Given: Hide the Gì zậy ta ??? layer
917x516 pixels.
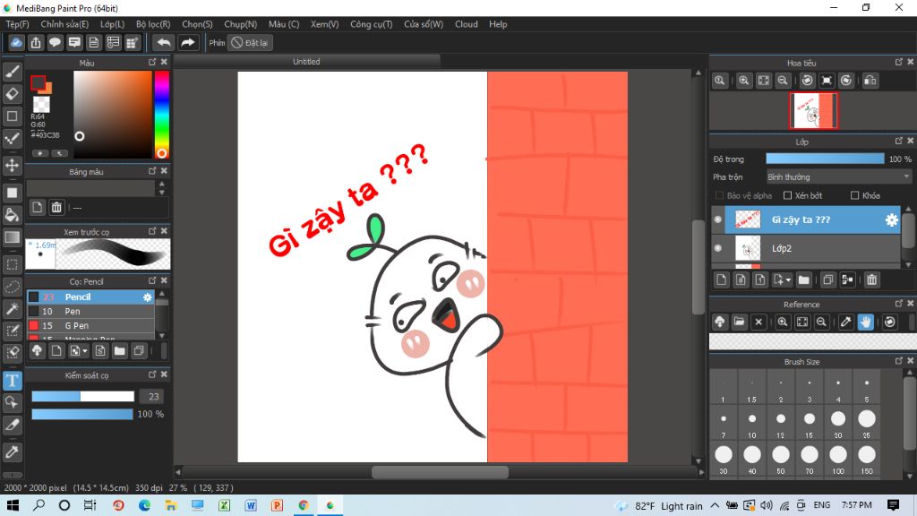Looking at the screenshot, I should (x=718, y=220).
